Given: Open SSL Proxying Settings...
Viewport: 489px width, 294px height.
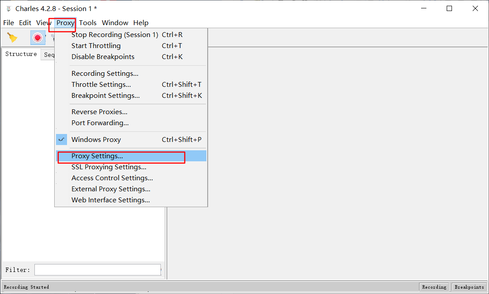Looking at the screenshot, I should tap(131, 167).
